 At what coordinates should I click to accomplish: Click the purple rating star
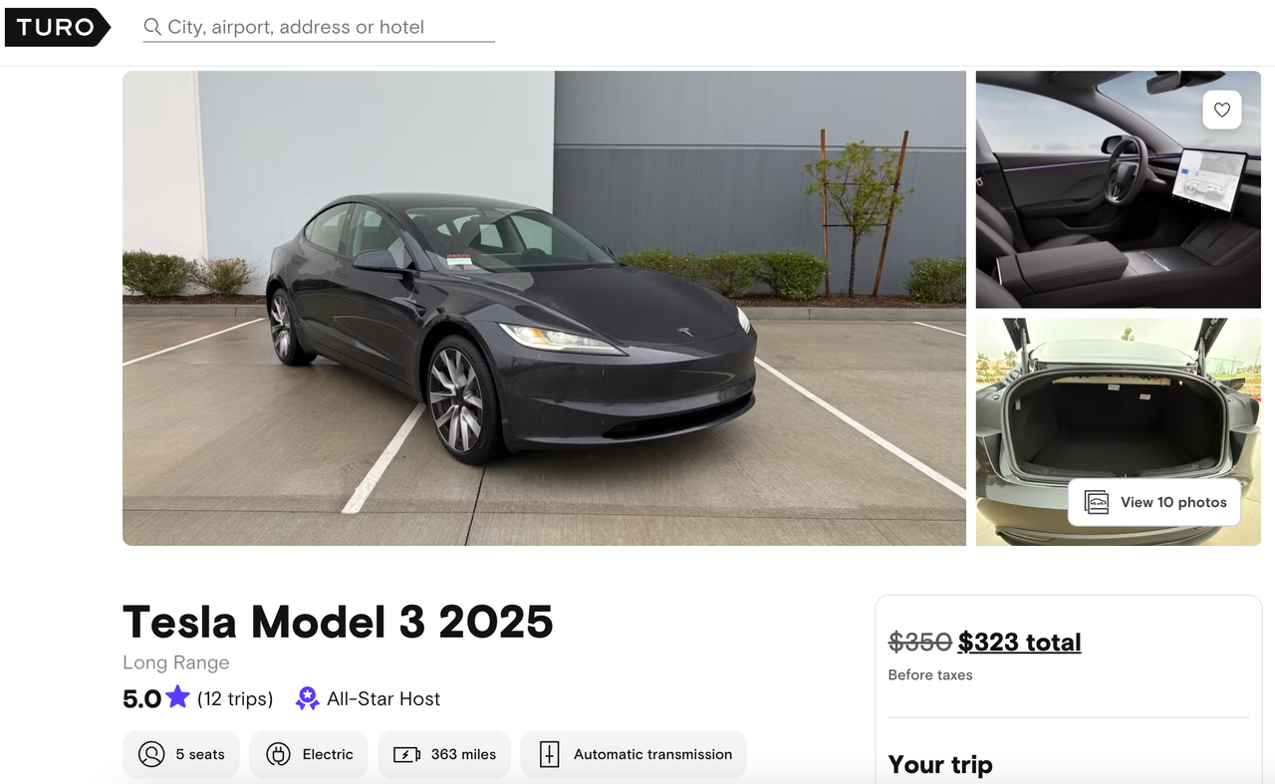(178, 697)
